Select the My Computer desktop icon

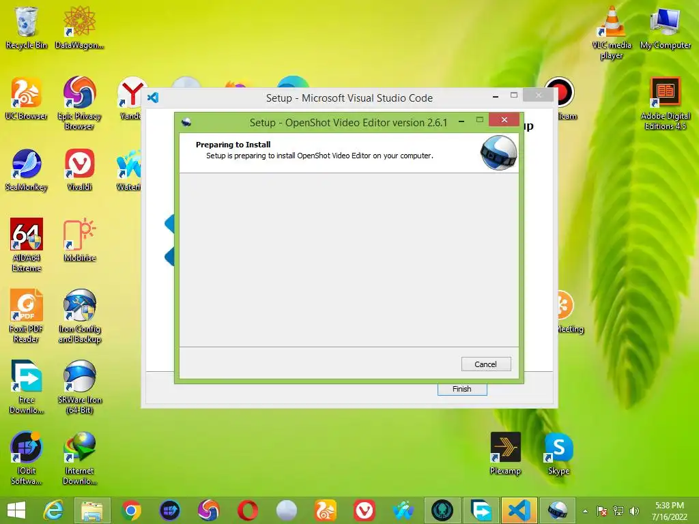[x=665, y=27]
